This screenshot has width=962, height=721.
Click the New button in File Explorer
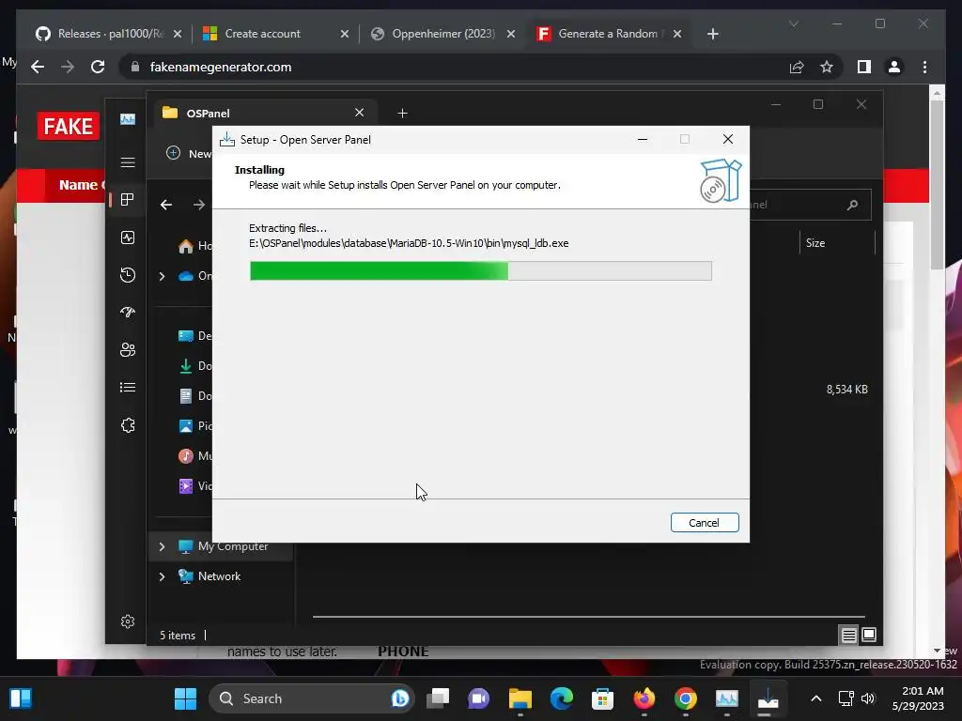click(189, 153)
